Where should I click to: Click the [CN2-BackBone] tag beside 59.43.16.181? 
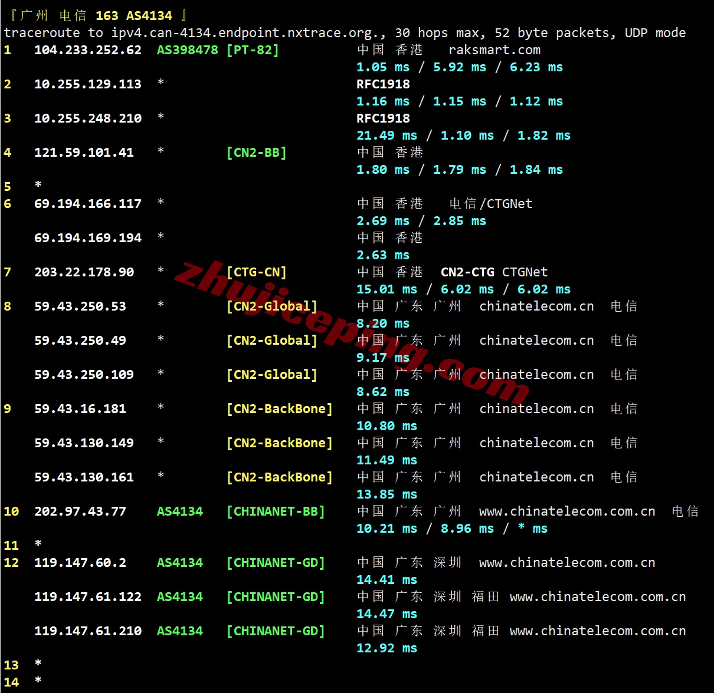280,409
